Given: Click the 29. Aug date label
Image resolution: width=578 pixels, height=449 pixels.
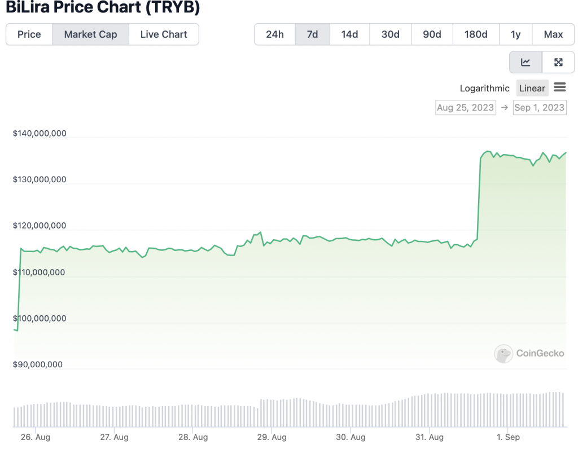Looking at the screenshot, I should click(x=272, y=437).
